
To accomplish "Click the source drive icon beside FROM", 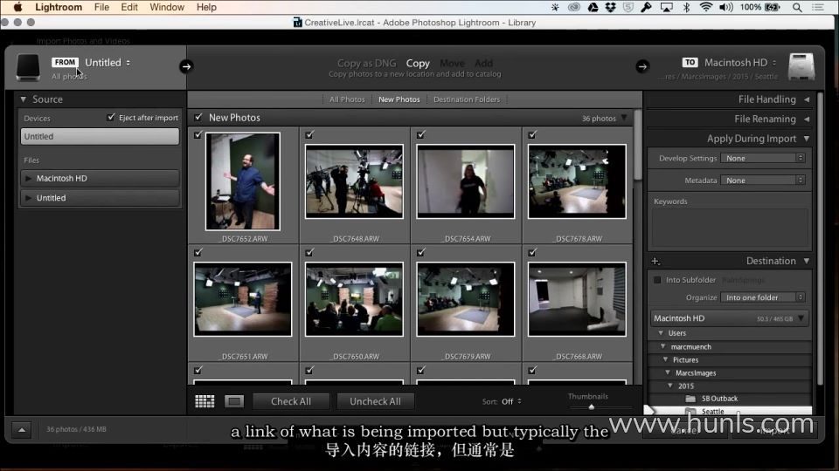I will click(28, 67).
